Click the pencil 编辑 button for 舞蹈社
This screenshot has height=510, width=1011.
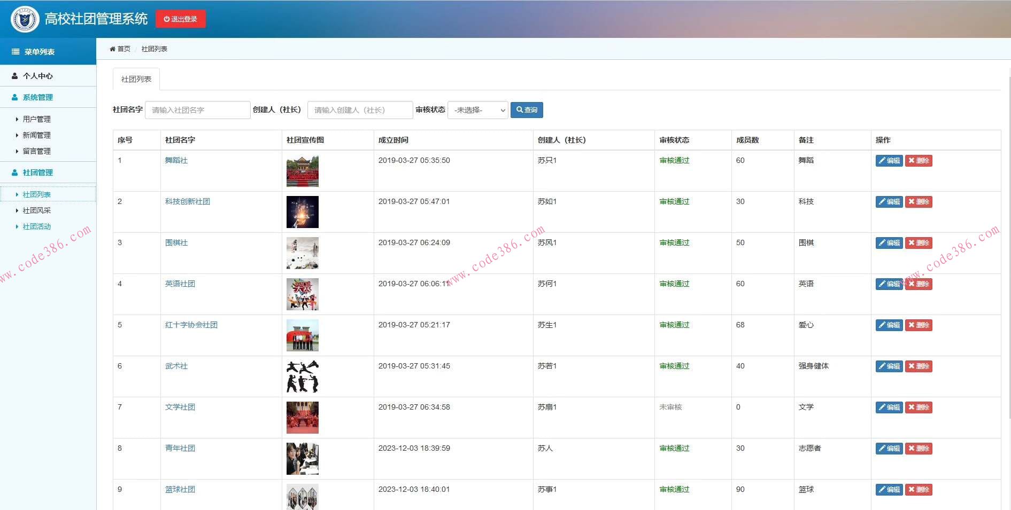(x=889, y=161)
